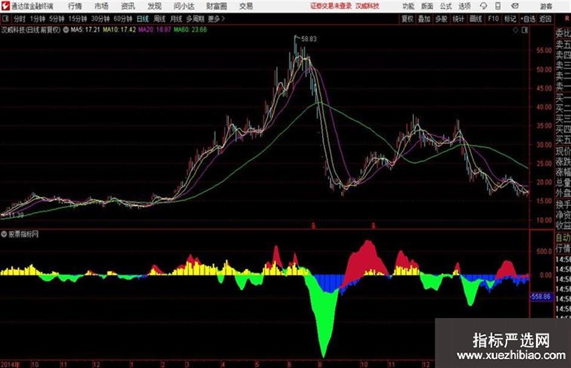Toggle the panel layout icon left of 分时
Image resolution: width=571 pixels, height=368 pixels.
click(x=5, y=19)
